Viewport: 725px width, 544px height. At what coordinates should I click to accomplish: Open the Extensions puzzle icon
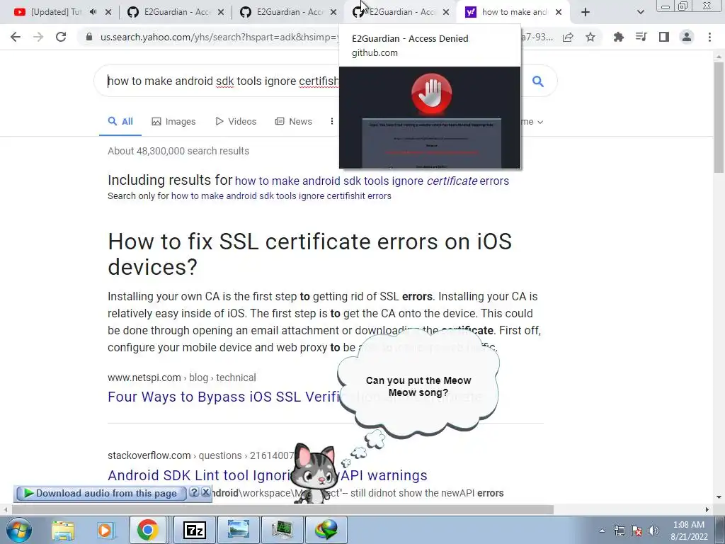[x=618, y=37]
